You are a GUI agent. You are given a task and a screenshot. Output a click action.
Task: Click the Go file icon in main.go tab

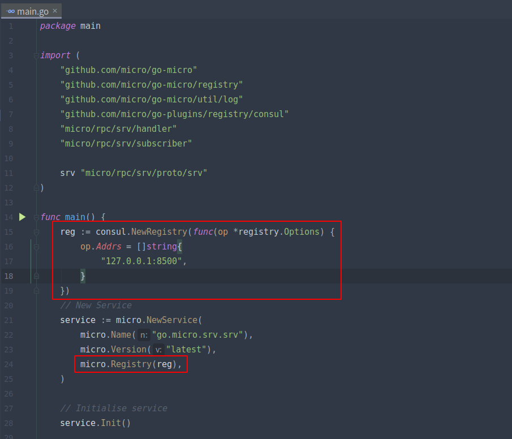(x=11, y=11)
